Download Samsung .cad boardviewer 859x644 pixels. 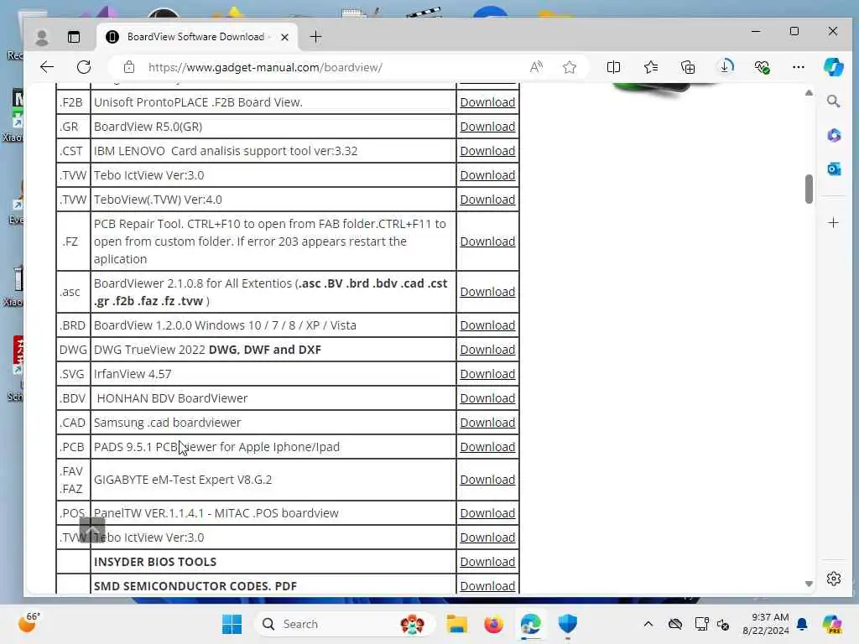[487, 423]
